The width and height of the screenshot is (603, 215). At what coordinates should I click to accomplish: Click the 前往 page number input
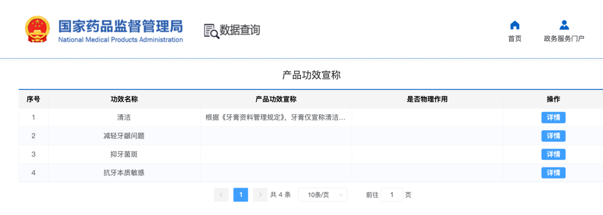click(x=392, y=195)
